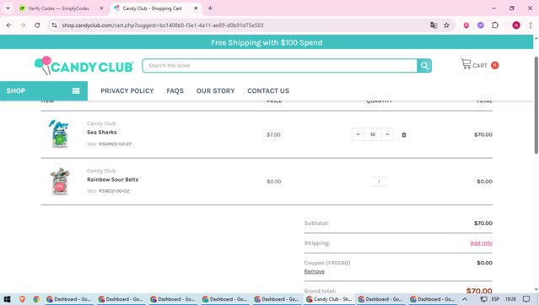Open the red shield extension icon
Image resolution: width=539 pixels, height=305 pixels.
[466, 25]
